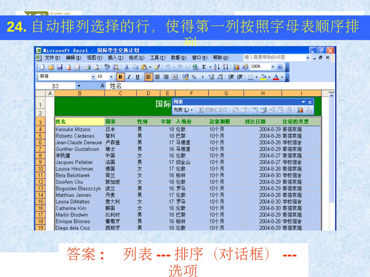The height and width of the screenshot is (277, 370).
Task: Expand the 100% zoom dropdown
Action: pyautogui.click(x=273, y=67)
